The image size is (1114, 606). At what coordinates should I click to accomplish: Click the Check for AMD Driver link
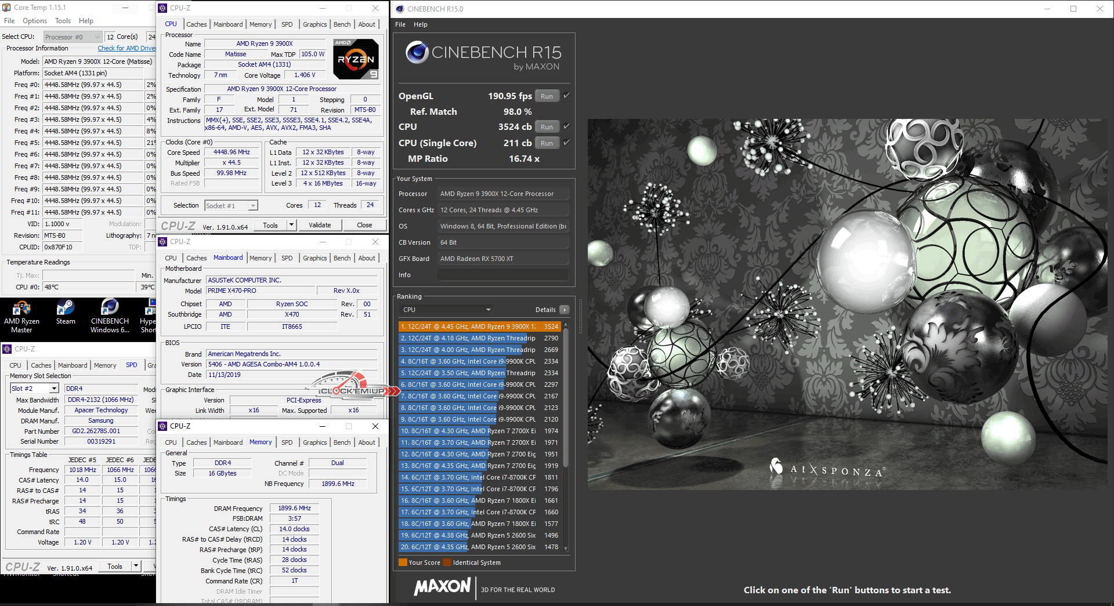click(126, 48)
